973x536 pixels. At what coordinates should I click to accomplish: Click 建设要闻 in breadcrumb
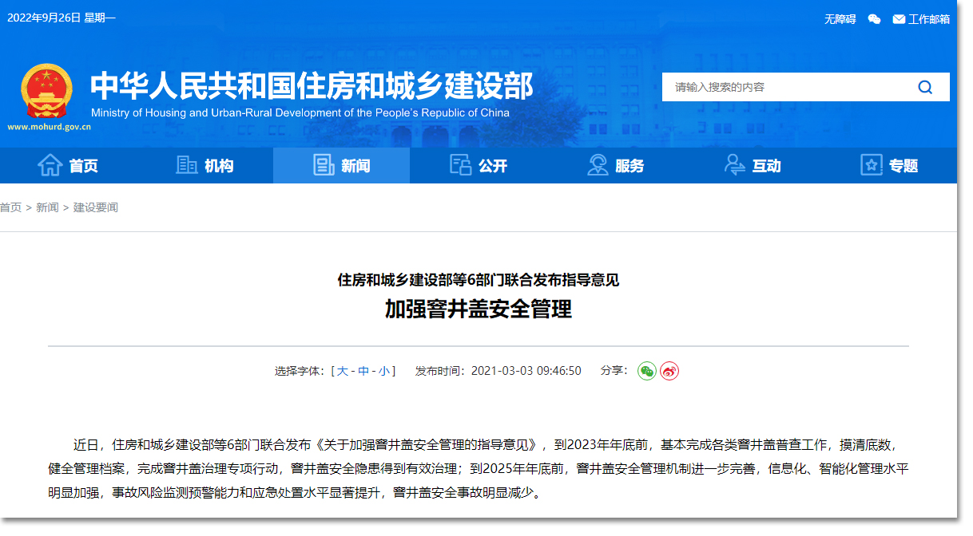click(96, 207)
